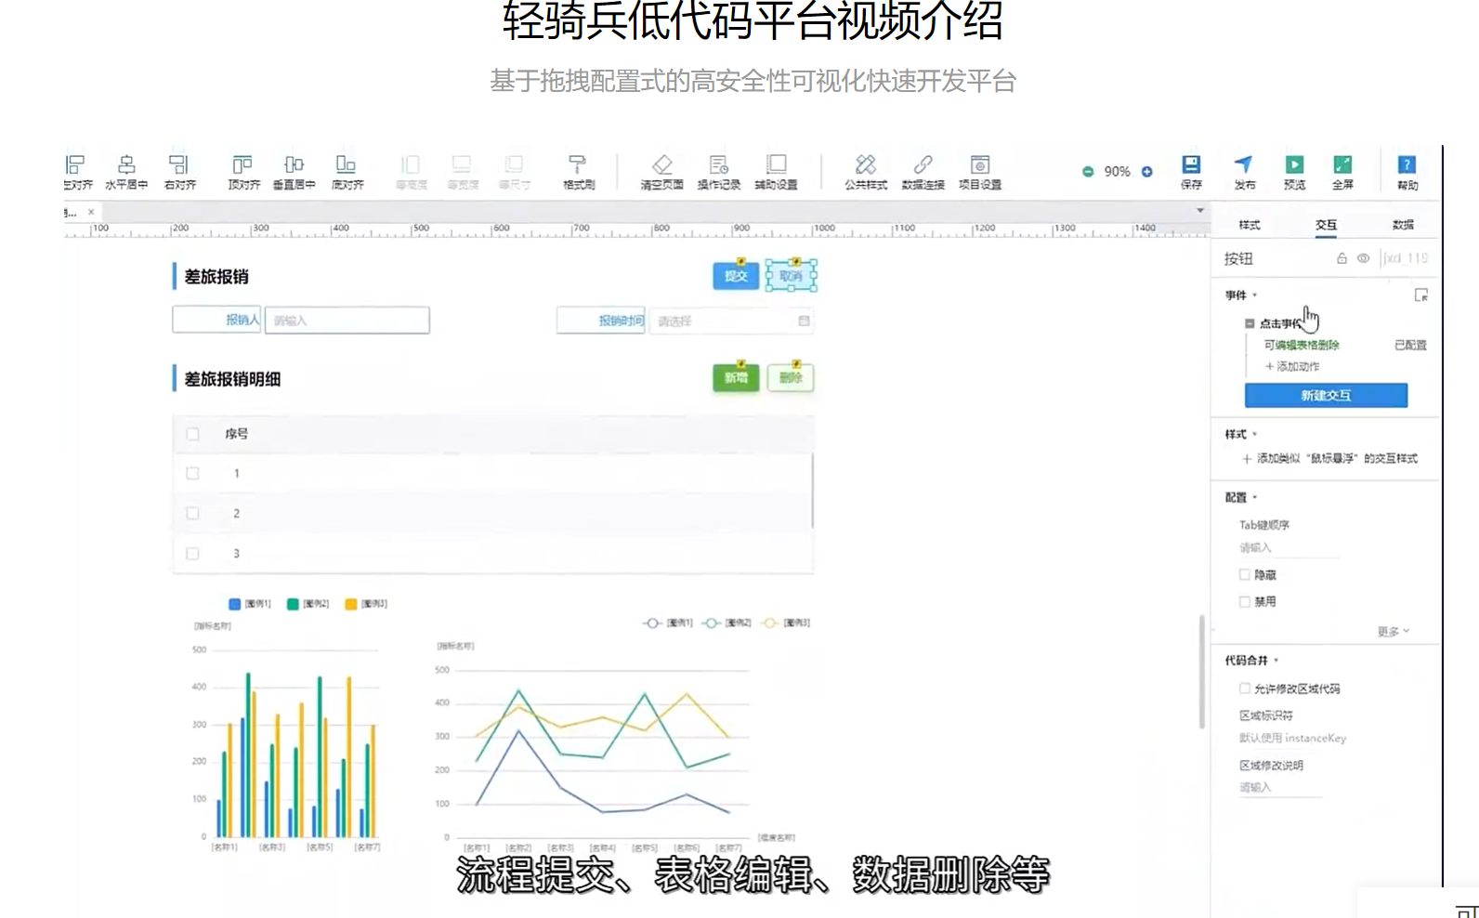Viewport: 1479px width, 918px height.
Task: Expand the 更多 options
Action: (x=1393, y=632)
